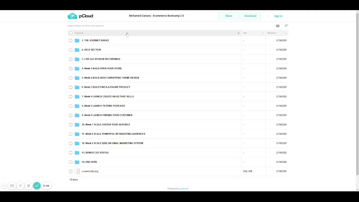Select checkbox for 10. Week 7 SCALE row
Screen dimensions: 359x202
click(x=71, y=125)
